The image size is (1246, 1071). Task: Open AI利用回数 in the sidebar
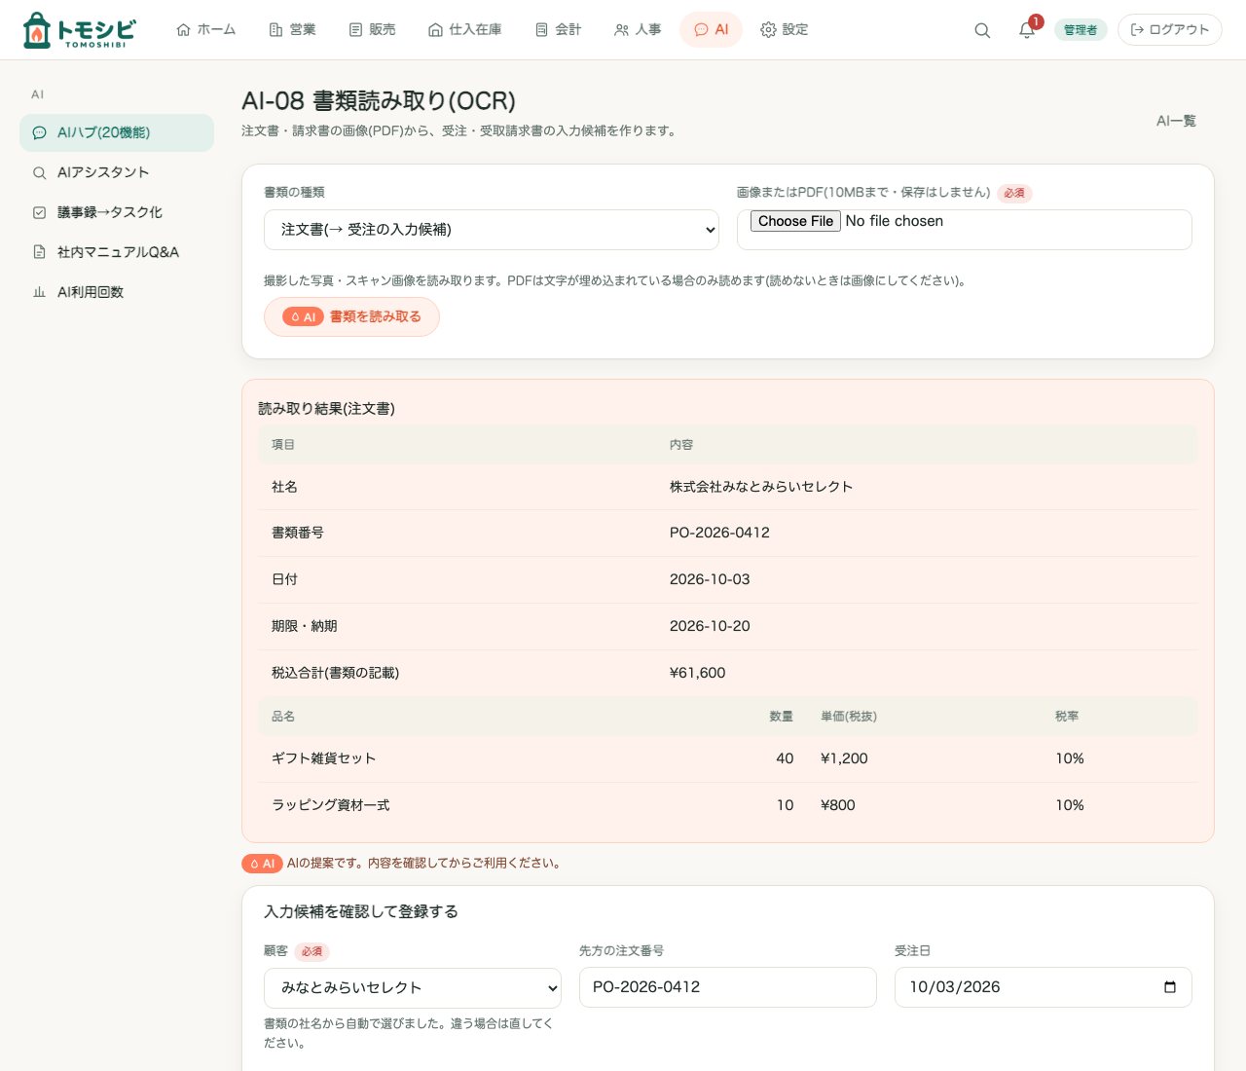[x=117, y=292]
